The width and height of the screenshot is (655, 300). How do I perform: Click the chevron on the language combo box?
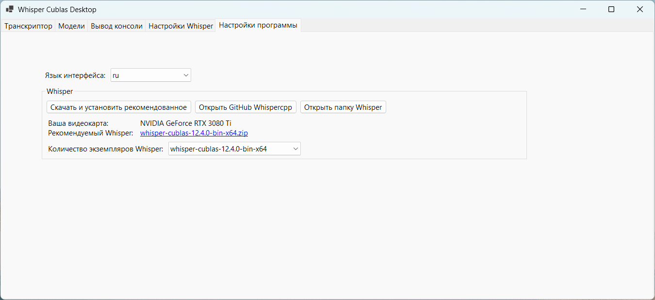(x=186, y=75)
